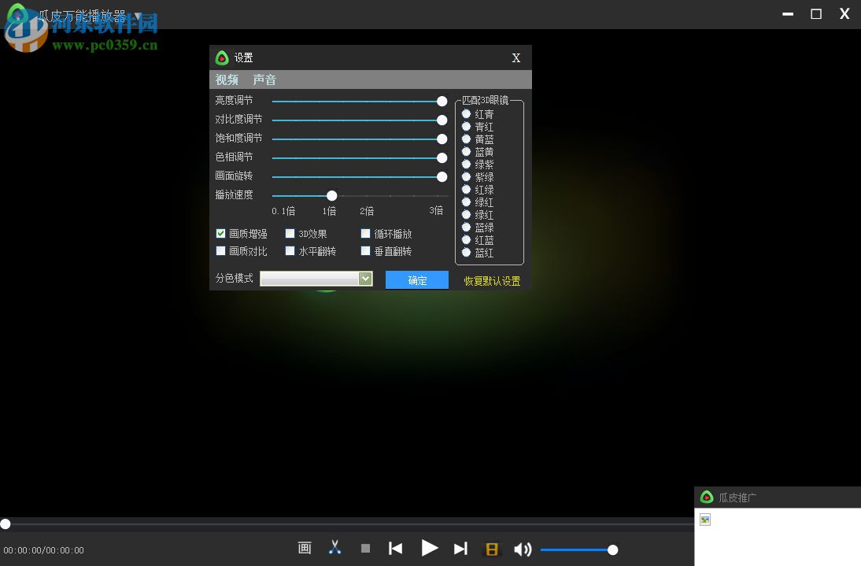The image size is (861, 566).
Task: Click the 0.1倍 speed mark label
Action: [283, 211]
